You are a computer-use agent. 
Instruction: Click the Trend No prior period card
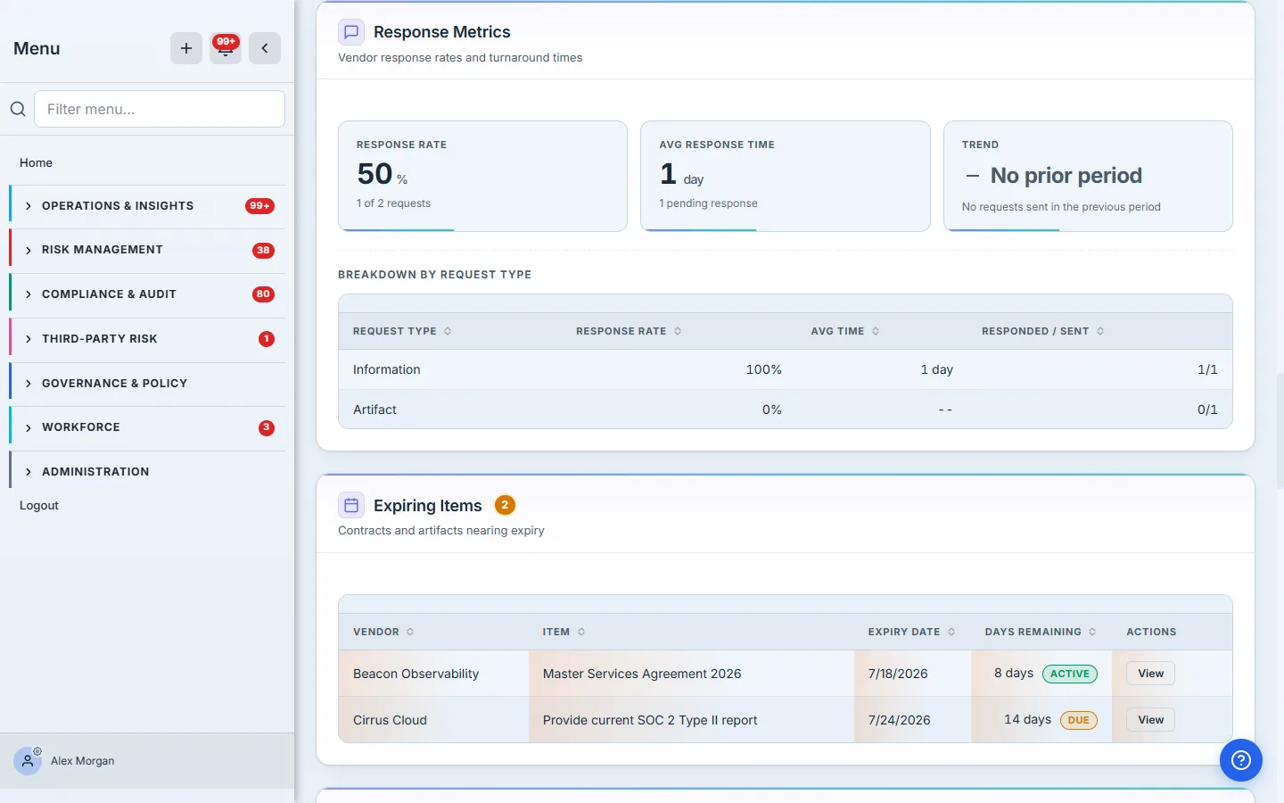1088,176
